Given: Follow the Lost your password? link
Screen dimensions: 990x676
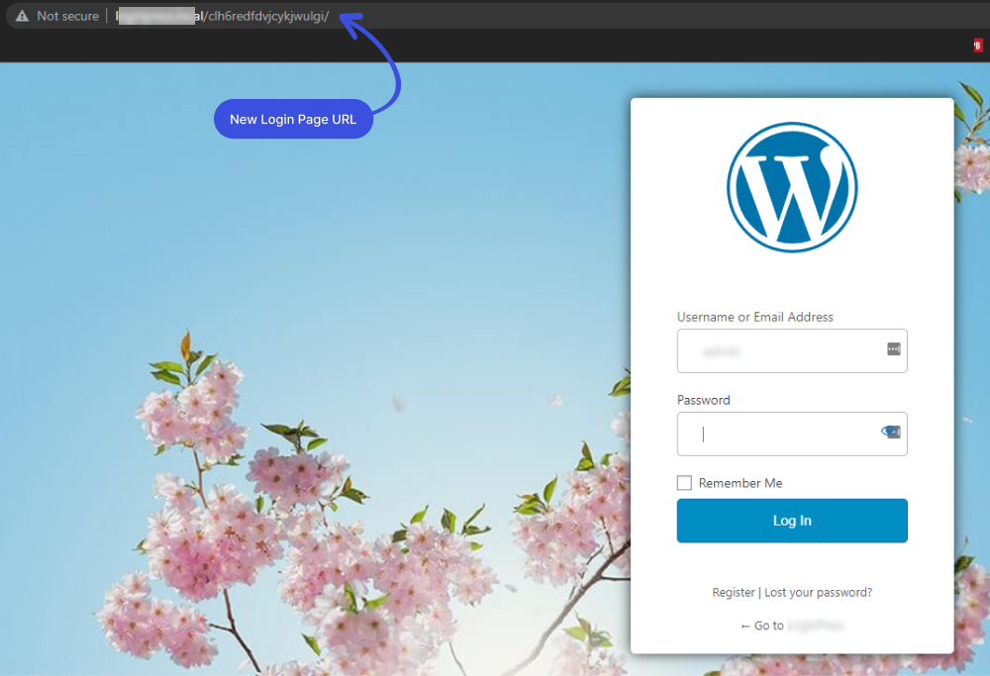Looking at the screenshot, I should (819, 592).
